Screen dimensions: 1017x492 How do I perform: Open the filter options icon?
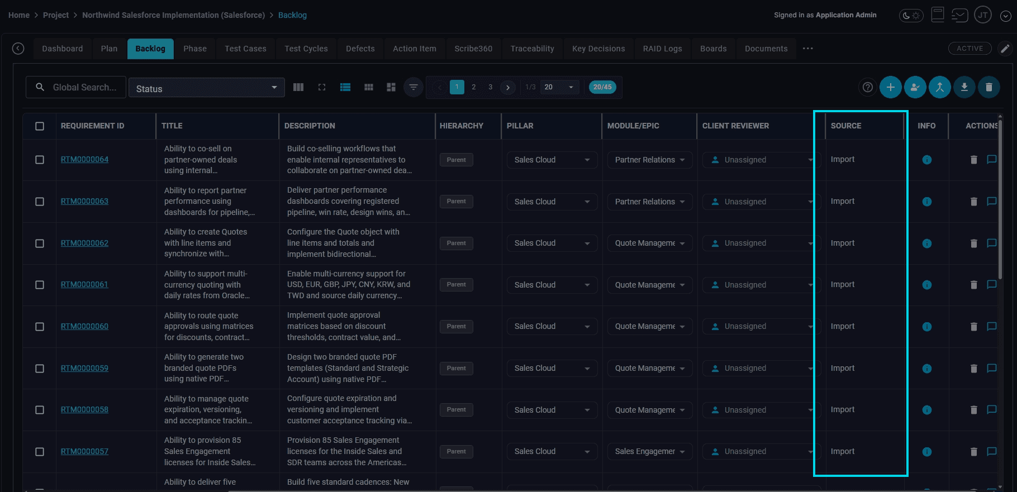coord(414,87)
